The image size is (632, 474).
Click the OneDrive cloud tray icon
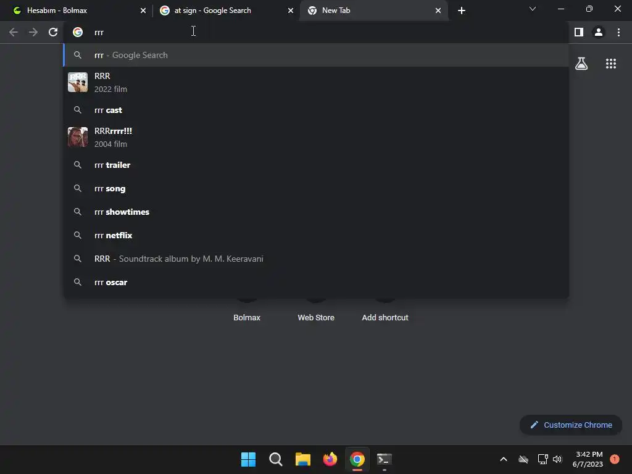[x=523, y=459]
